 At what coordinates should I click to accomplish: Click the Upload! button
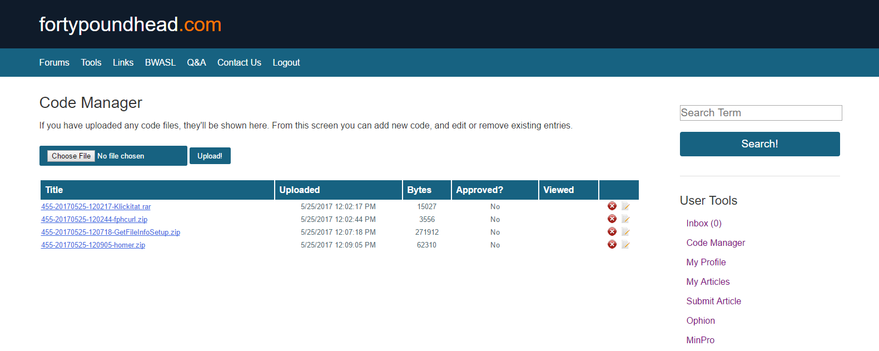[210, 156]
